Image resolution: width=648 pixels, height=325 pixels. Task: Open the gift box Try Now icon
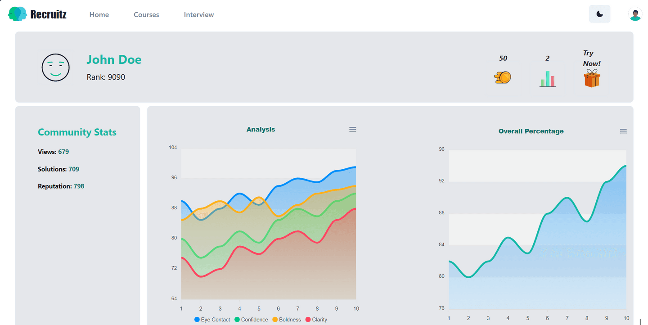pyautogui.click(x=592, y=78)
